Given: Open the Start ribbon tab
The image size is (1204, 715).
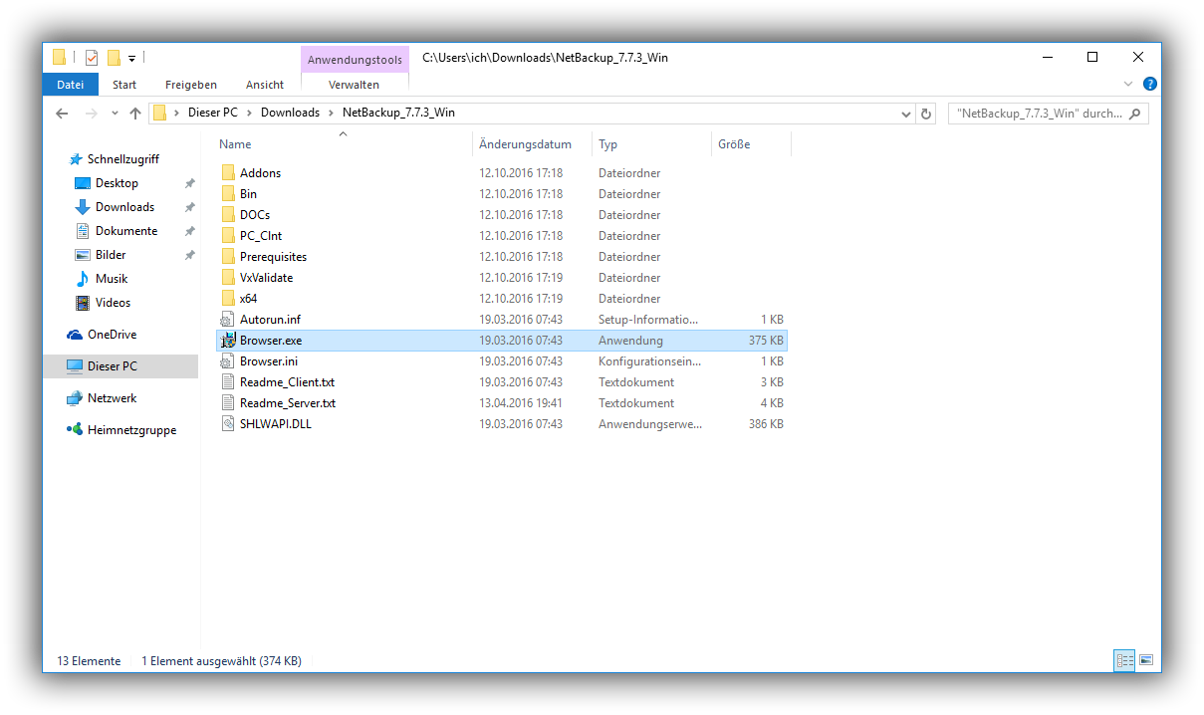Looking at the screenshot, I should (124, 85).
